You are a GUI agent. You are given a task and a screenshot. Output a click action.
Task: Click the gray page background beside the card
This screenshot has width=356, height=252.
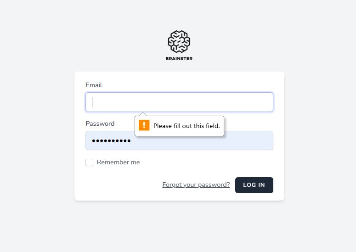tap(37, 138)
